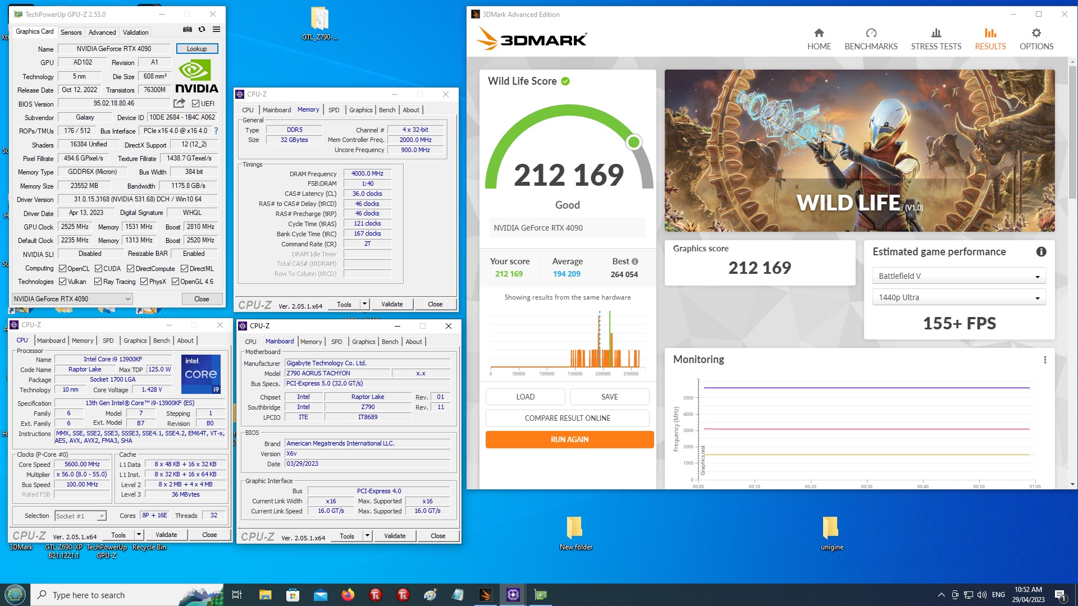Screen dimensions: 1078x606
Task: Open Task View on the taskbar
Action: 236,595
